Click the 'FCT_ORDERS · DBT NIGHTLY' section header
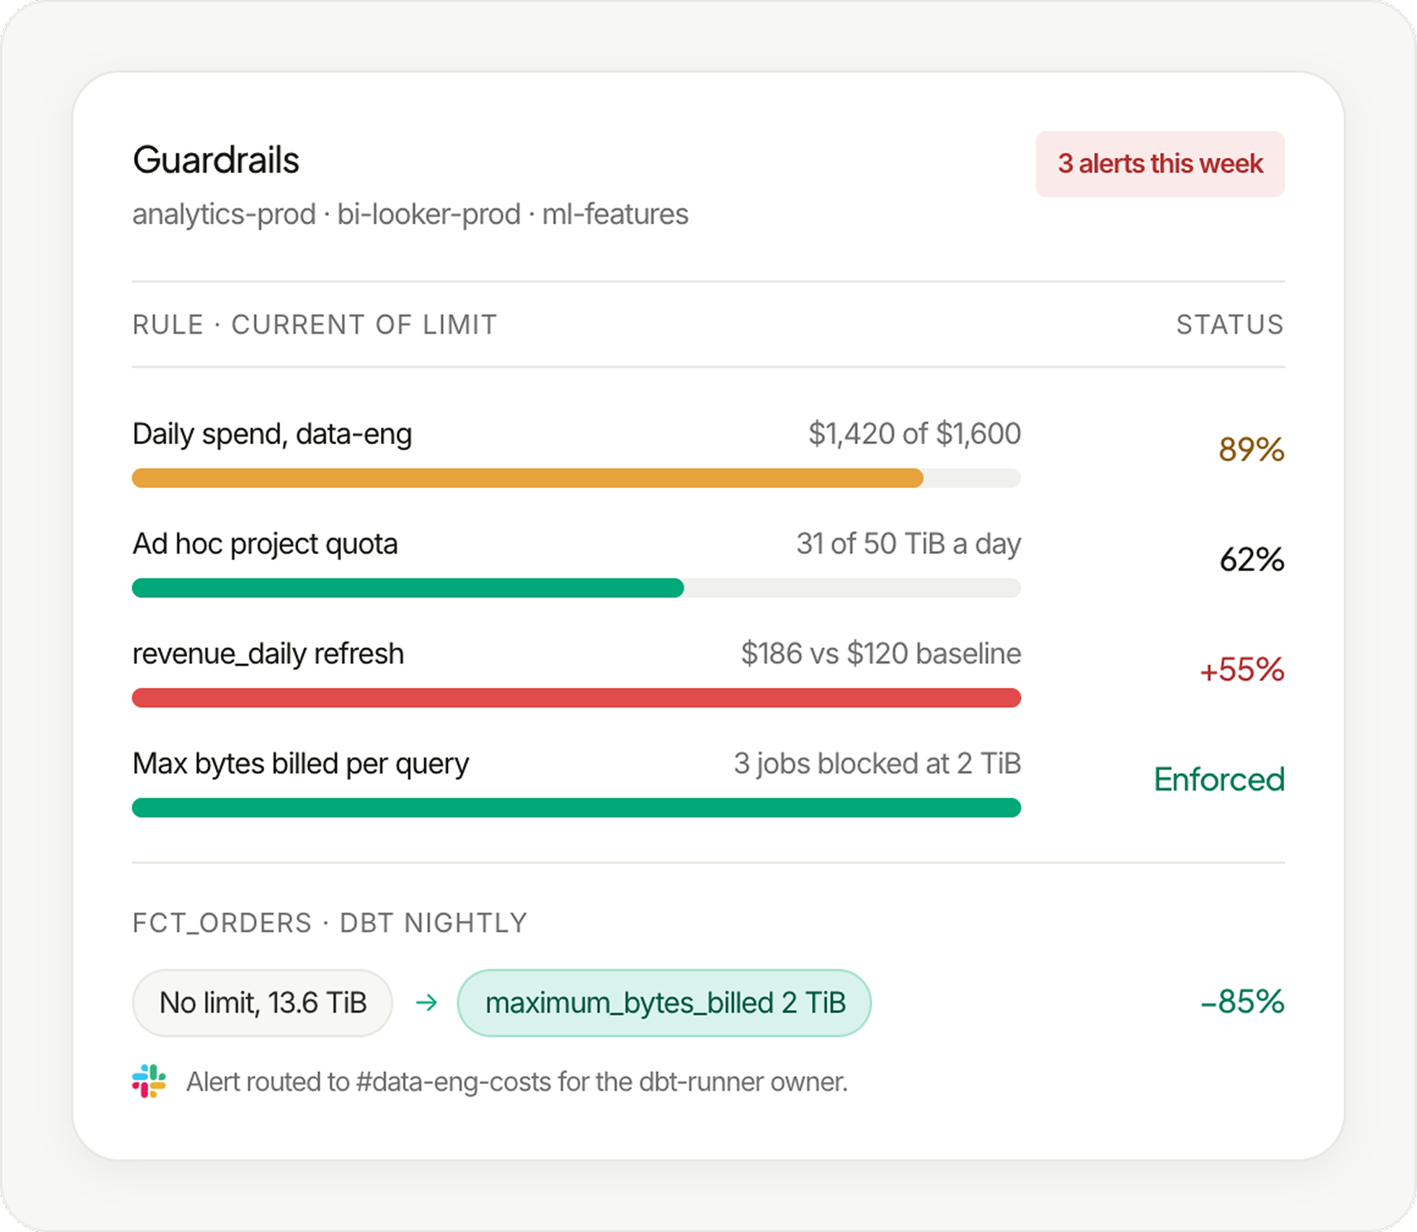The image size is (1417, 1232). pyautogui.click(x=330, y=923)
